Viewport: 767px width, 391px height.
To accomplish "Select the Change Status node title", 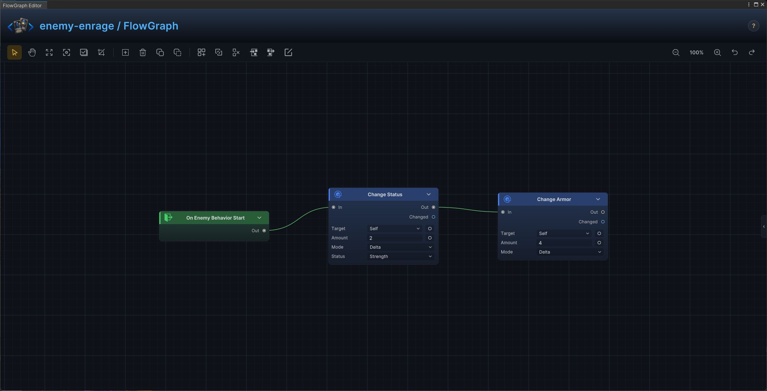I will 385,194.
